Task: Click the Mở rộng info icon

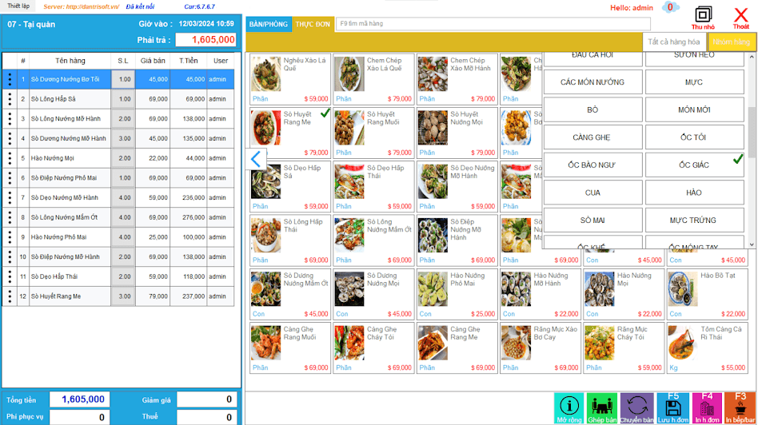Action: [568, 407]
